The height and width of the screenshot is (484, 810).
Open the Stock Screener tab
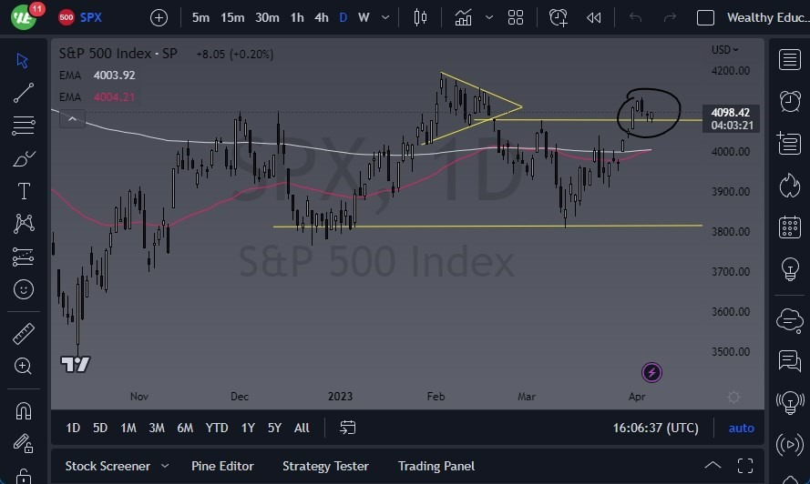pyautogui.click(x=108, y=466)
